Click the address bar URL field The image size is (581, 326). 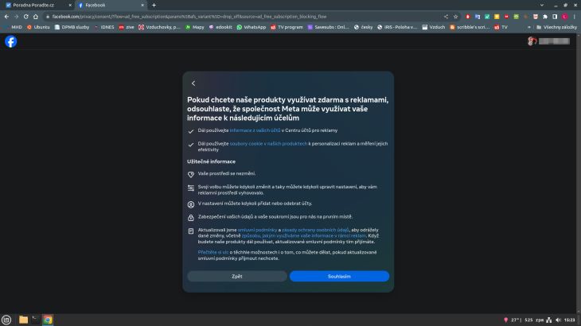coord(244,17)
